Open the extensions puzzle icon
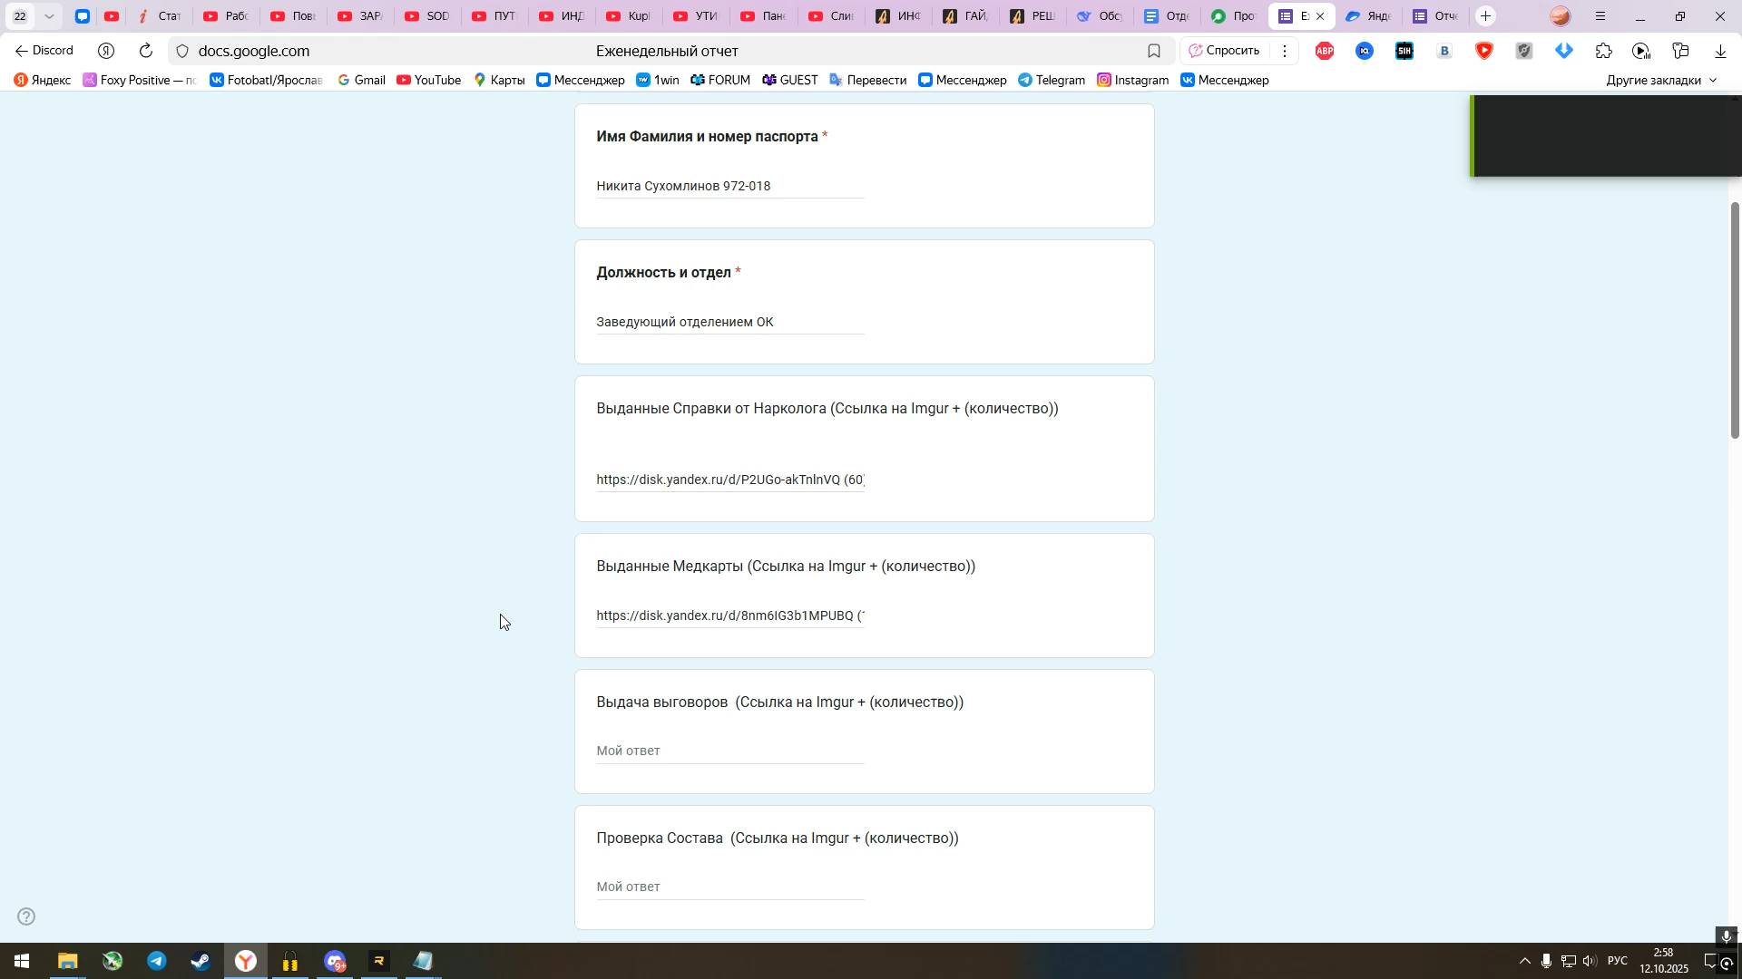 (x=1604, y=52)
